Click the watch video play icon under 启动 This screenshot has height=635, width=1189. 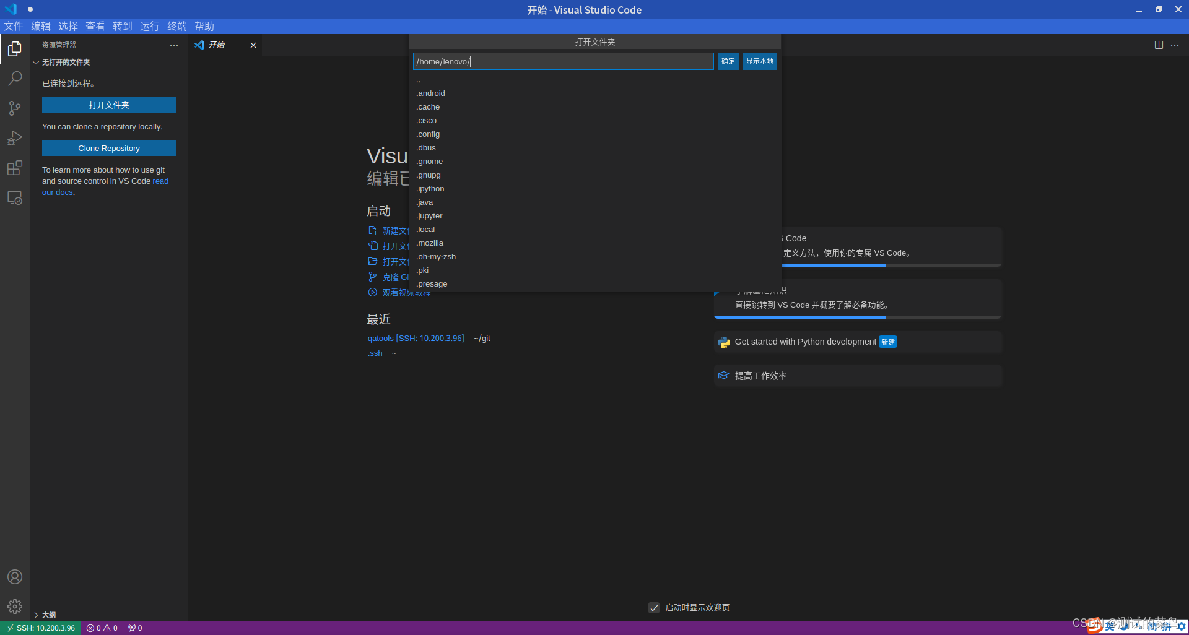click(x=373, y=292)
